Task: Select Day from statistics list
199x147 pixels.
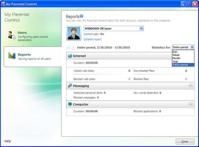Action: [x=175, y=52]
